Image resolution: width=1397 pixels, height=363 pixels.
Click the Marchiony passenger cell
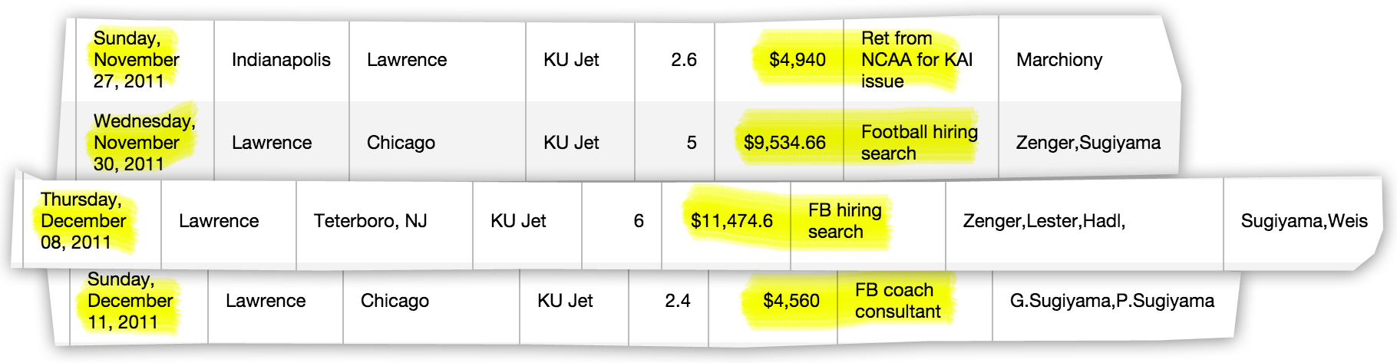[1059, 60]
